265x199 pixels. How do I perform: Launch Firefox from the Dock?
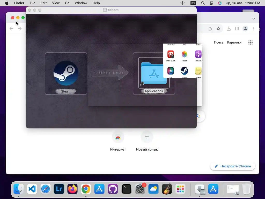(72, 189)
